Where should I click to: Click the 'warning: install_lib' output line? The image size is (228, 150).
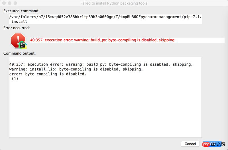[76, 69]
